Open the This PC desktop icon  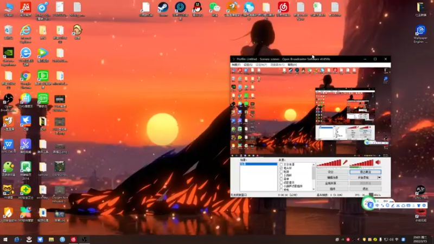tap(9, 9)
